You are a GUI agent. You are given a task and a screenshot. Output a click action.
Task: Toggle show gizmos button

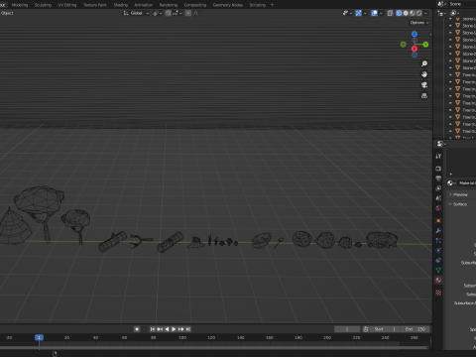point(358,13)
